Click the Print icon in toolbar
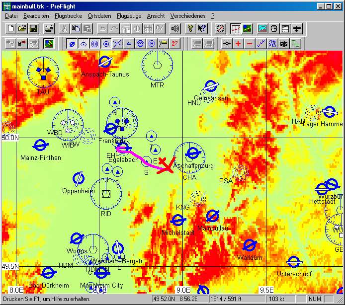345x305 pixels. [x=48, y=28]
